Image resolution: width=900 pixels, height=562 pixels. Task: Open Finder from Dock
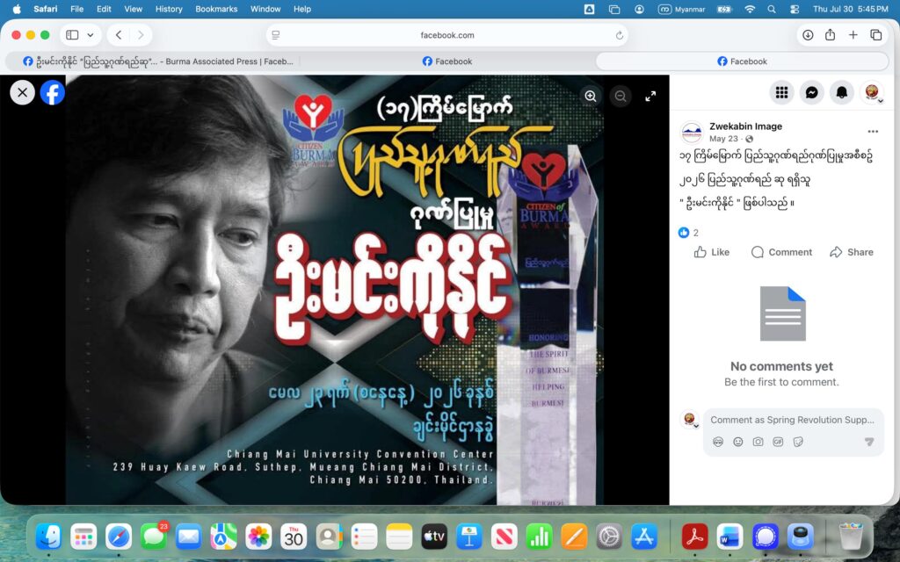pos(49,537)
